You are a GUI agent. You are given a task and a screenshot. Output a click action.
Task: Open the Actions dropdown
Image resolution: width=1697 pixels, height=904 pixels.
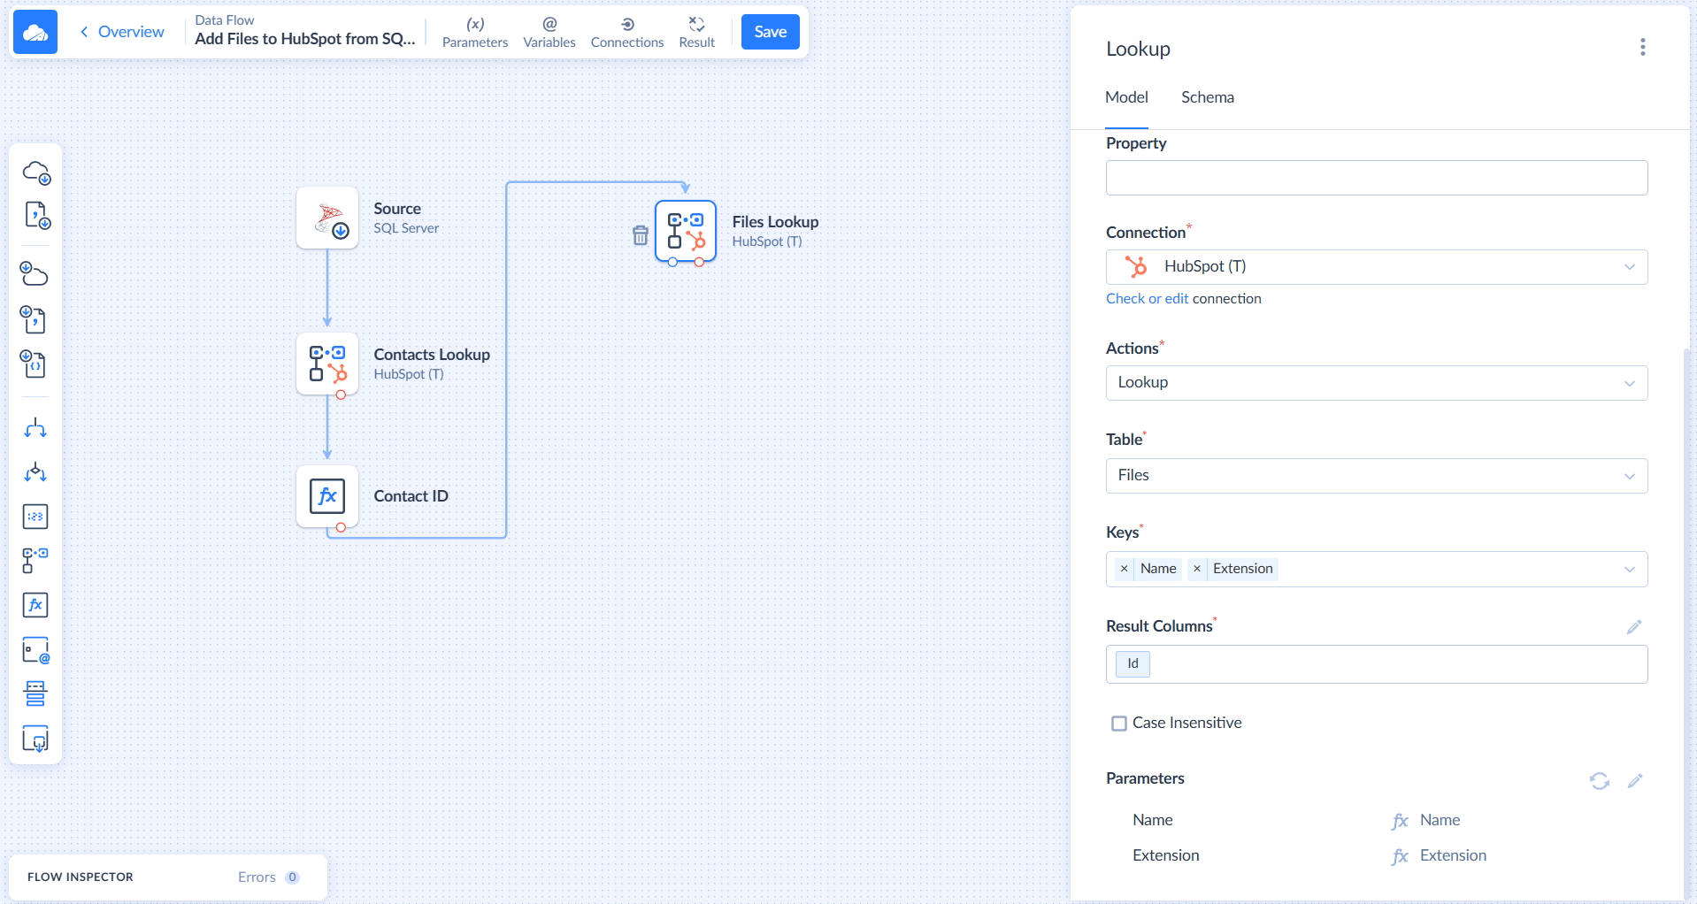1629,383
